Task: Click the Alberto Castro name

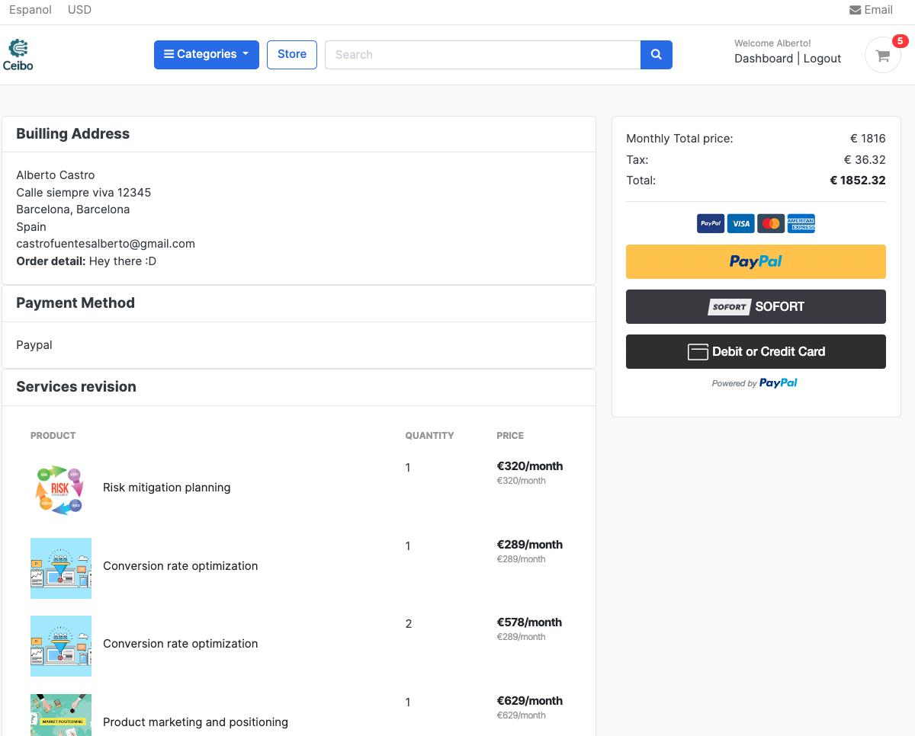Action: pyautogui.click(x=56, y=175)
